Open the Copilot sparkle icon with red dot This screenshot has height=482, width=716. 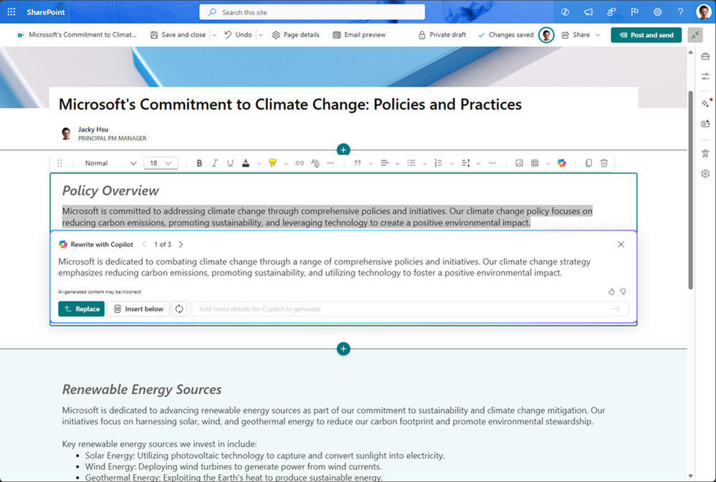point(706,103)
